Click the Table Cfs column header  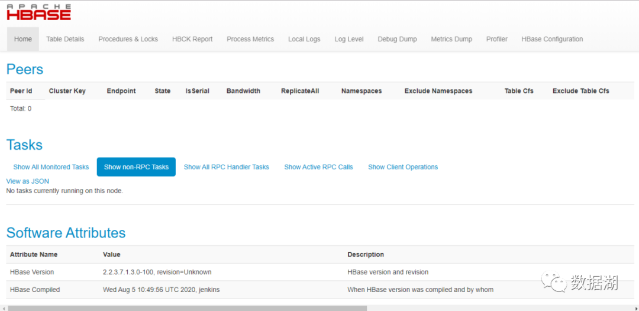pyautogui.click(x=519, y=91)
